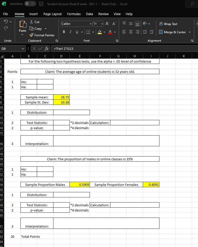The image size is (198, 247).
Task: Expand the Borders options arrow
Action: (x=93, y=32)
